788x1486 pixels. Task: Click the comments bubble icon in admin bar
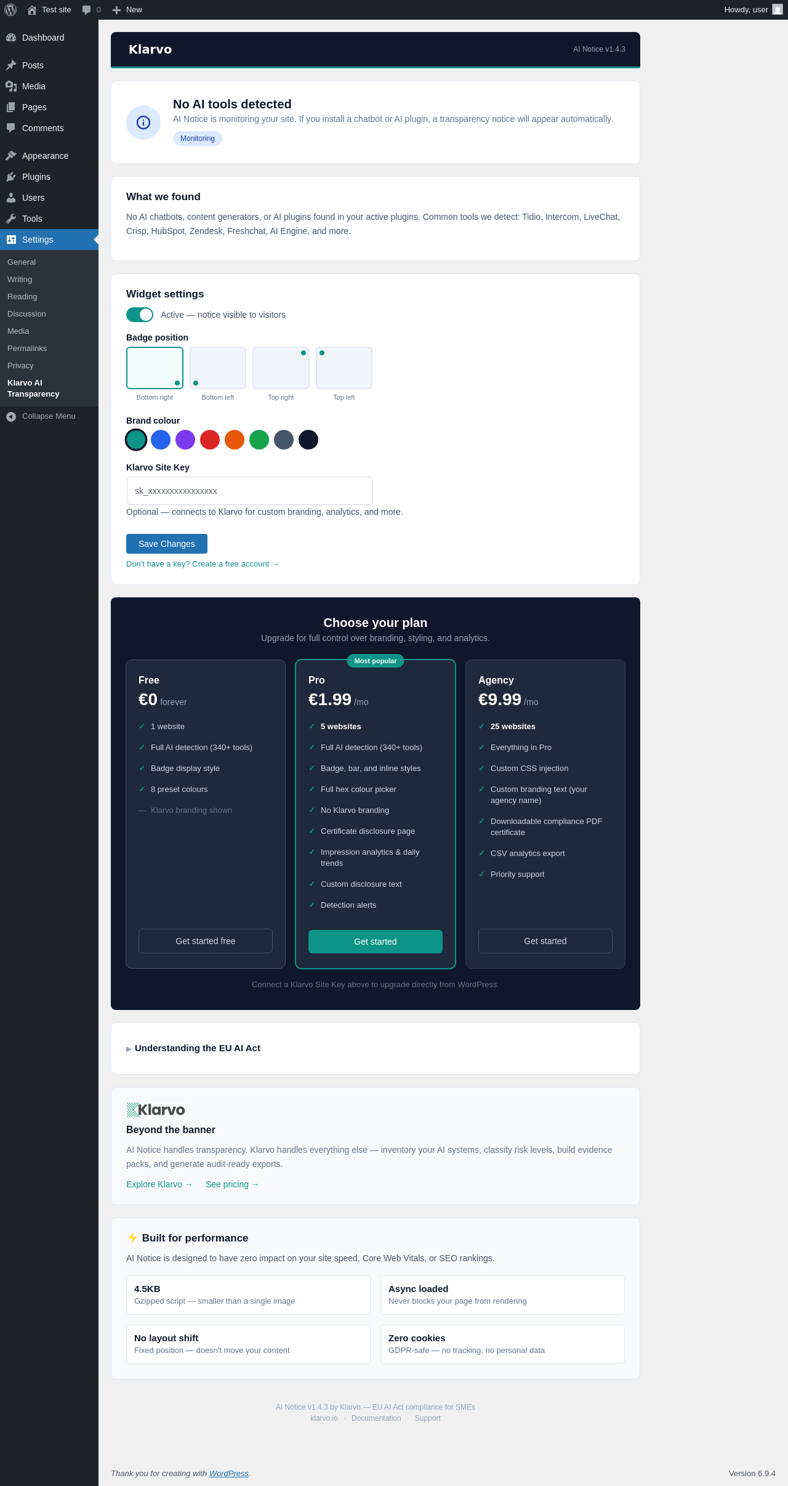pyautogui.click(x=87, y=10)
